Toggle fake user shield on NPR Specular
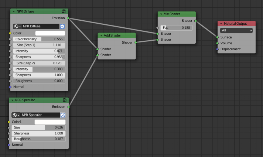Image resolution: width=263 pixels, height=157 pixels. (x=62, y=115)
